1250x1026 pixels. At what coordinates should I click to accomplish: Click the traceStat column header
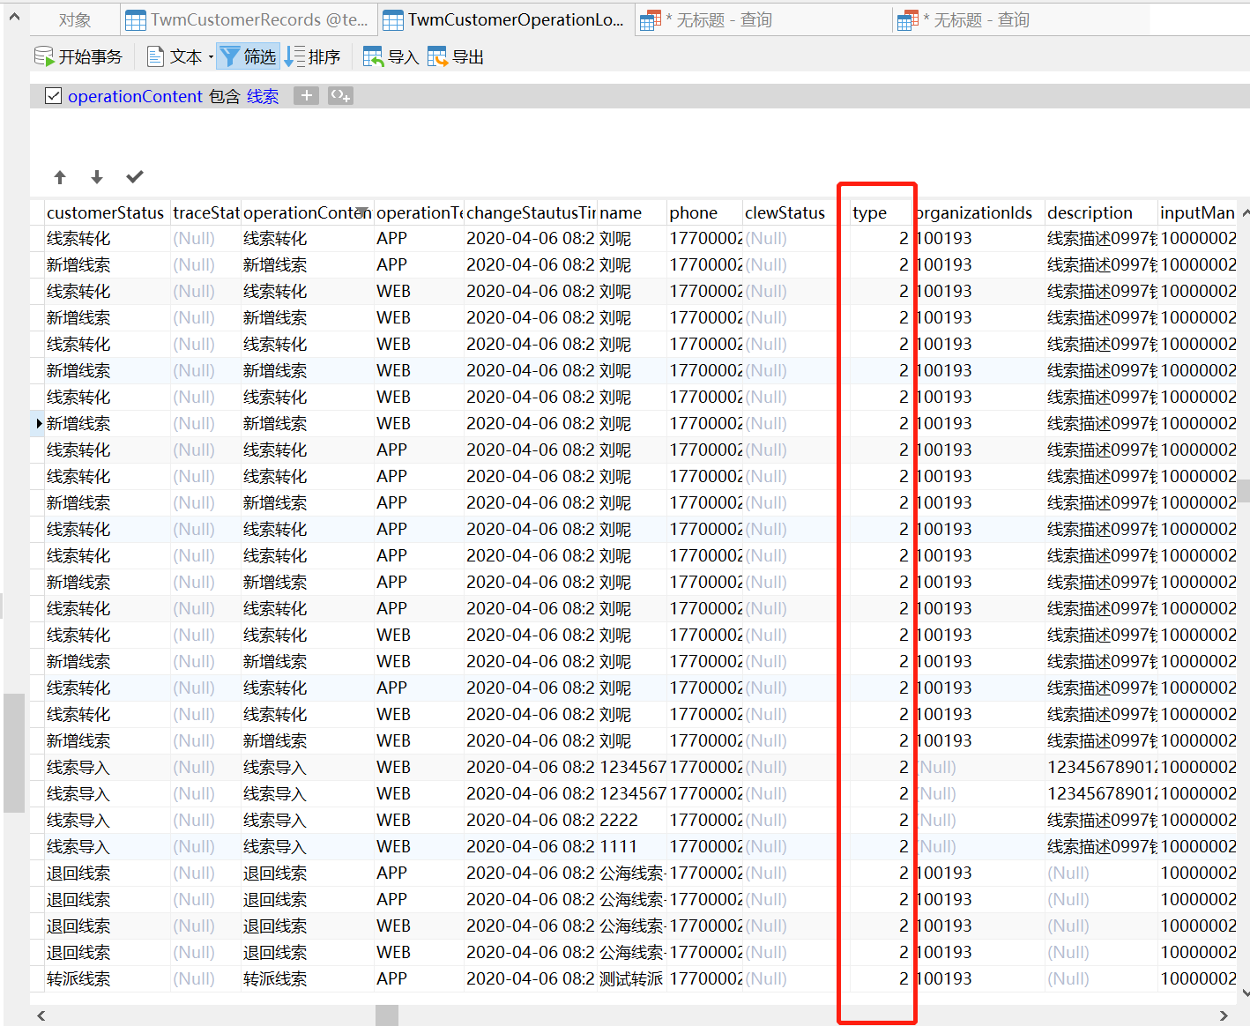point(205,212)
